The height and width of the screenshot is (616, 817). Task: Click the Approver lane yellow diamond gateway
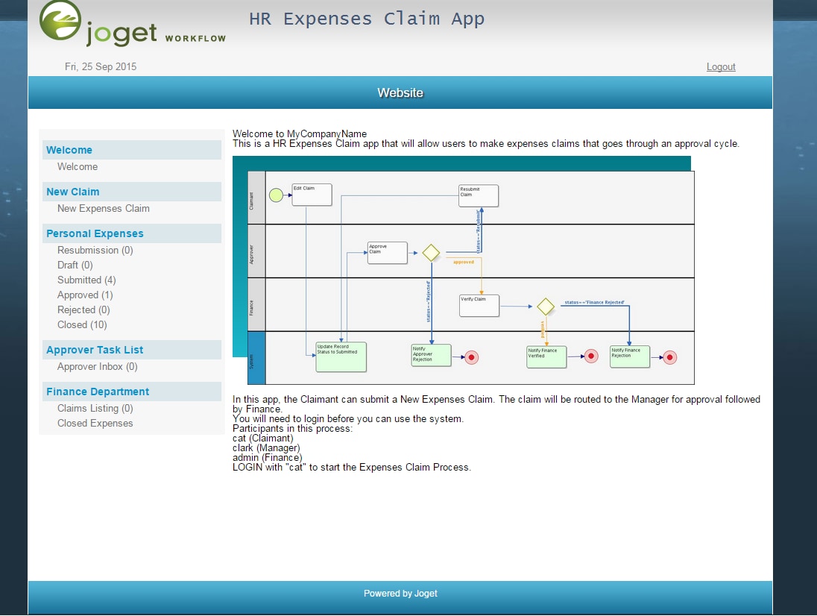click(431, 253)
